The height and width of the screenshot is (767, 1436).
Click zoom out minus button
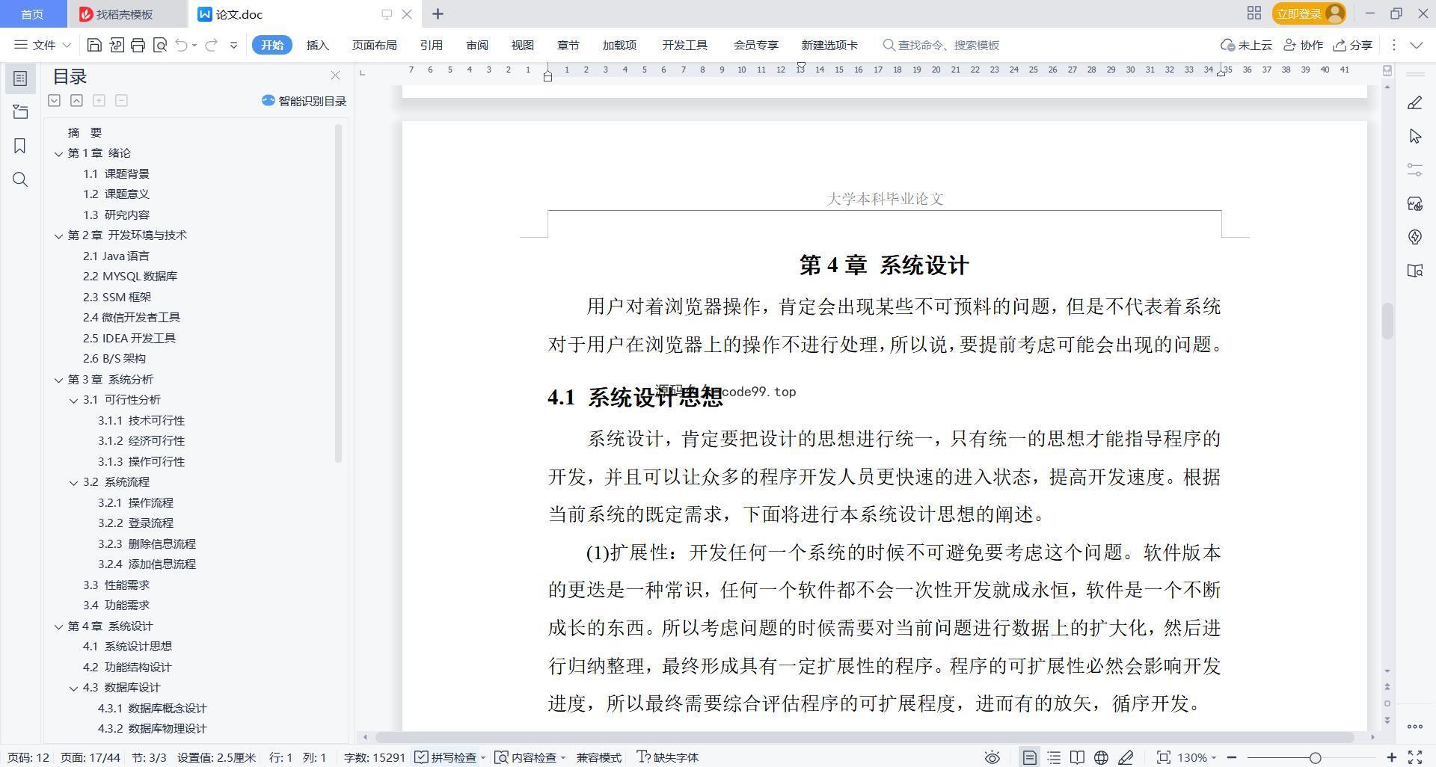tap(1232, 757)
